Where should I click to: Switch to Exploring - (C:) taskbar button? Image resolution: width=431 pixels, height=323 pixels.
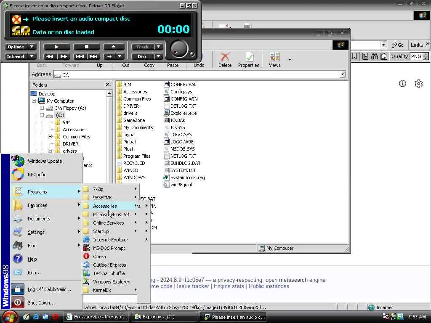coord(165,317)
